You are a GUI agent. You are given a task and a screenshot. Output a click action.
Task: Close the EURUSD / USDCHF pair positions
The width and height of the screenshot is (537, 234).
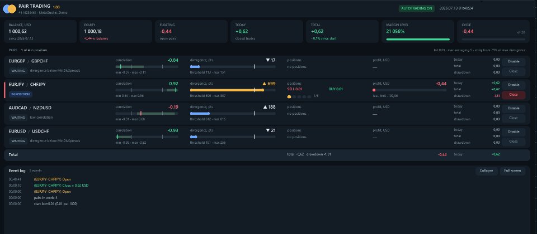coord(514,141)
